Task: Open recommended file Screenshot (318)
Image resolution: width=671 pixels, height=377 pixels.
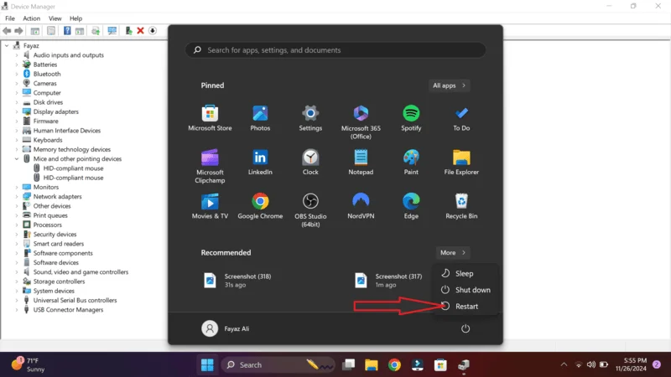Action: coord(237,281)
